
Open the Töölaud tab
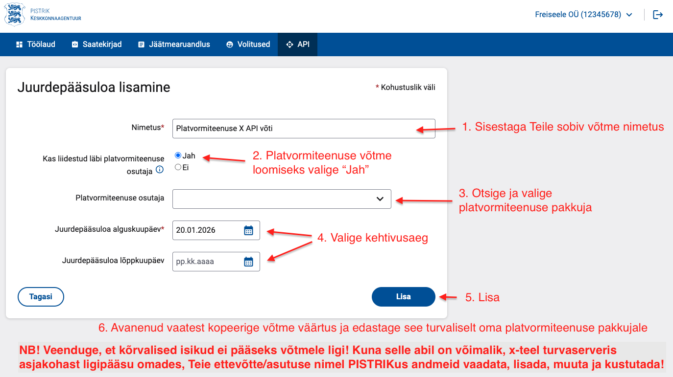click(x=35, y=44)
